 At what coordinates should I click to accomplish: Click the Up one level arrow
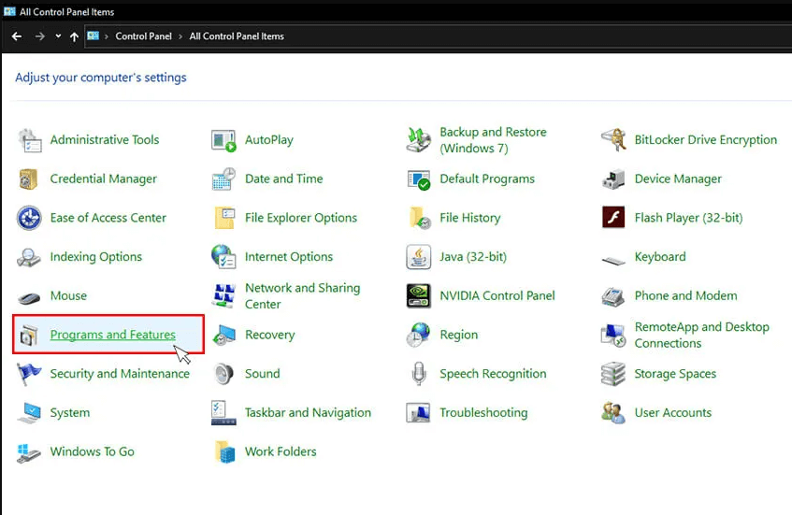[75, 36]
